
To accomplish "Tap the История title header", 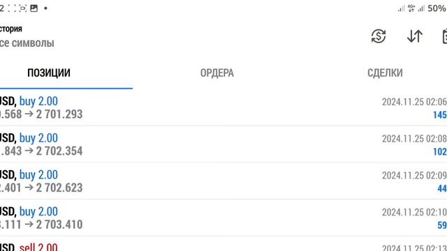I will (x=11, y=29).
